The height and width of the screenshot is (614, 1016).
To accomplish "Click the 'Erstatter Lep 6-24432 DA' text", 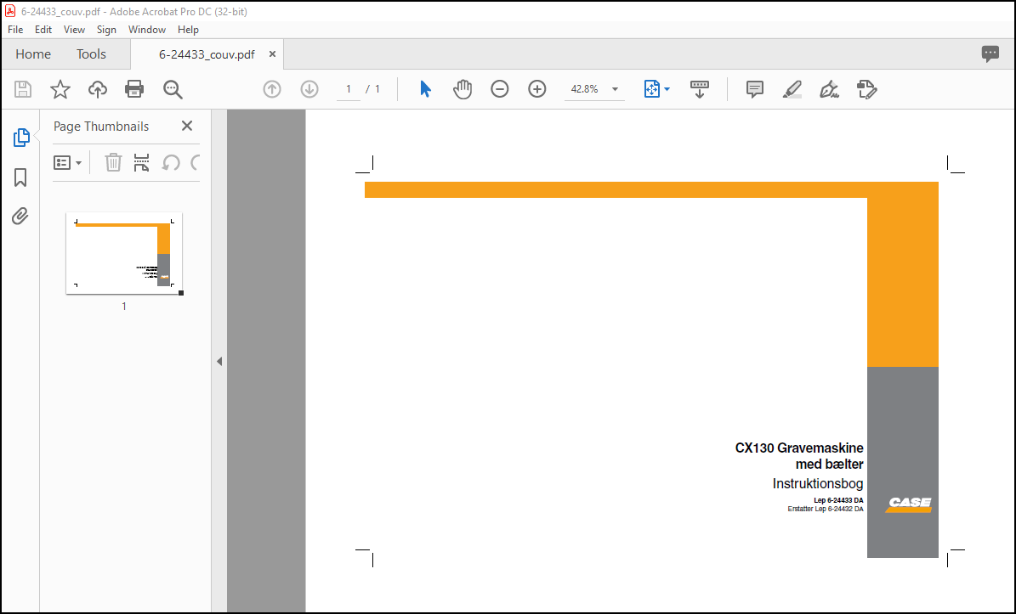I will click(826, 510).
